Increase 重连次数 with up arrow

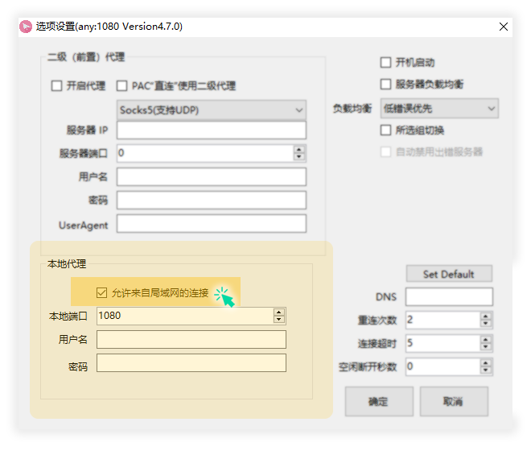[485, 317]
